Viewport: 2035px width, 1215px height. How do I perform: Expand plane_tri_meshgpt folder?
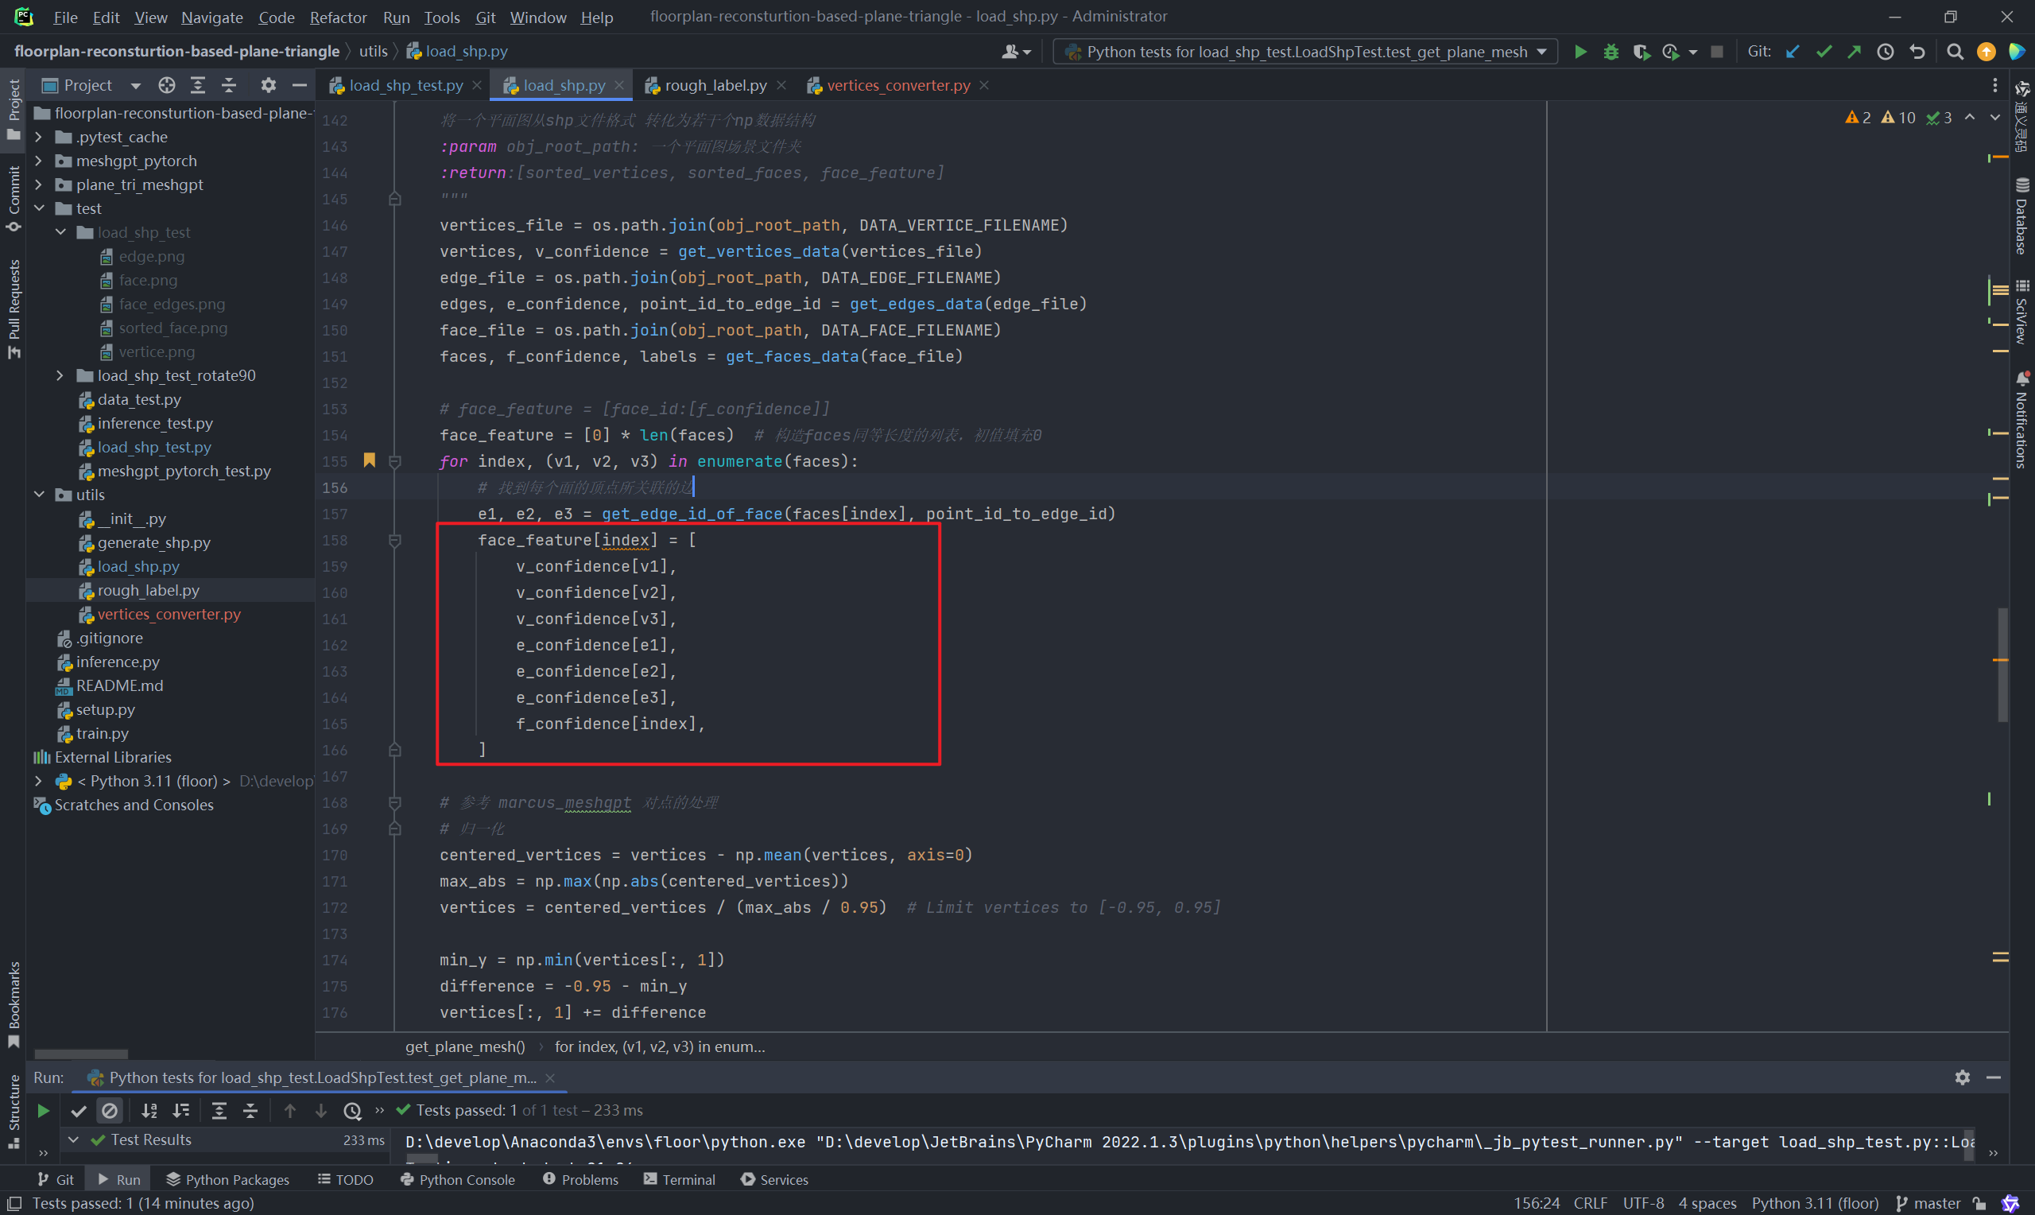pyautogui.click(x=38, y=185)
